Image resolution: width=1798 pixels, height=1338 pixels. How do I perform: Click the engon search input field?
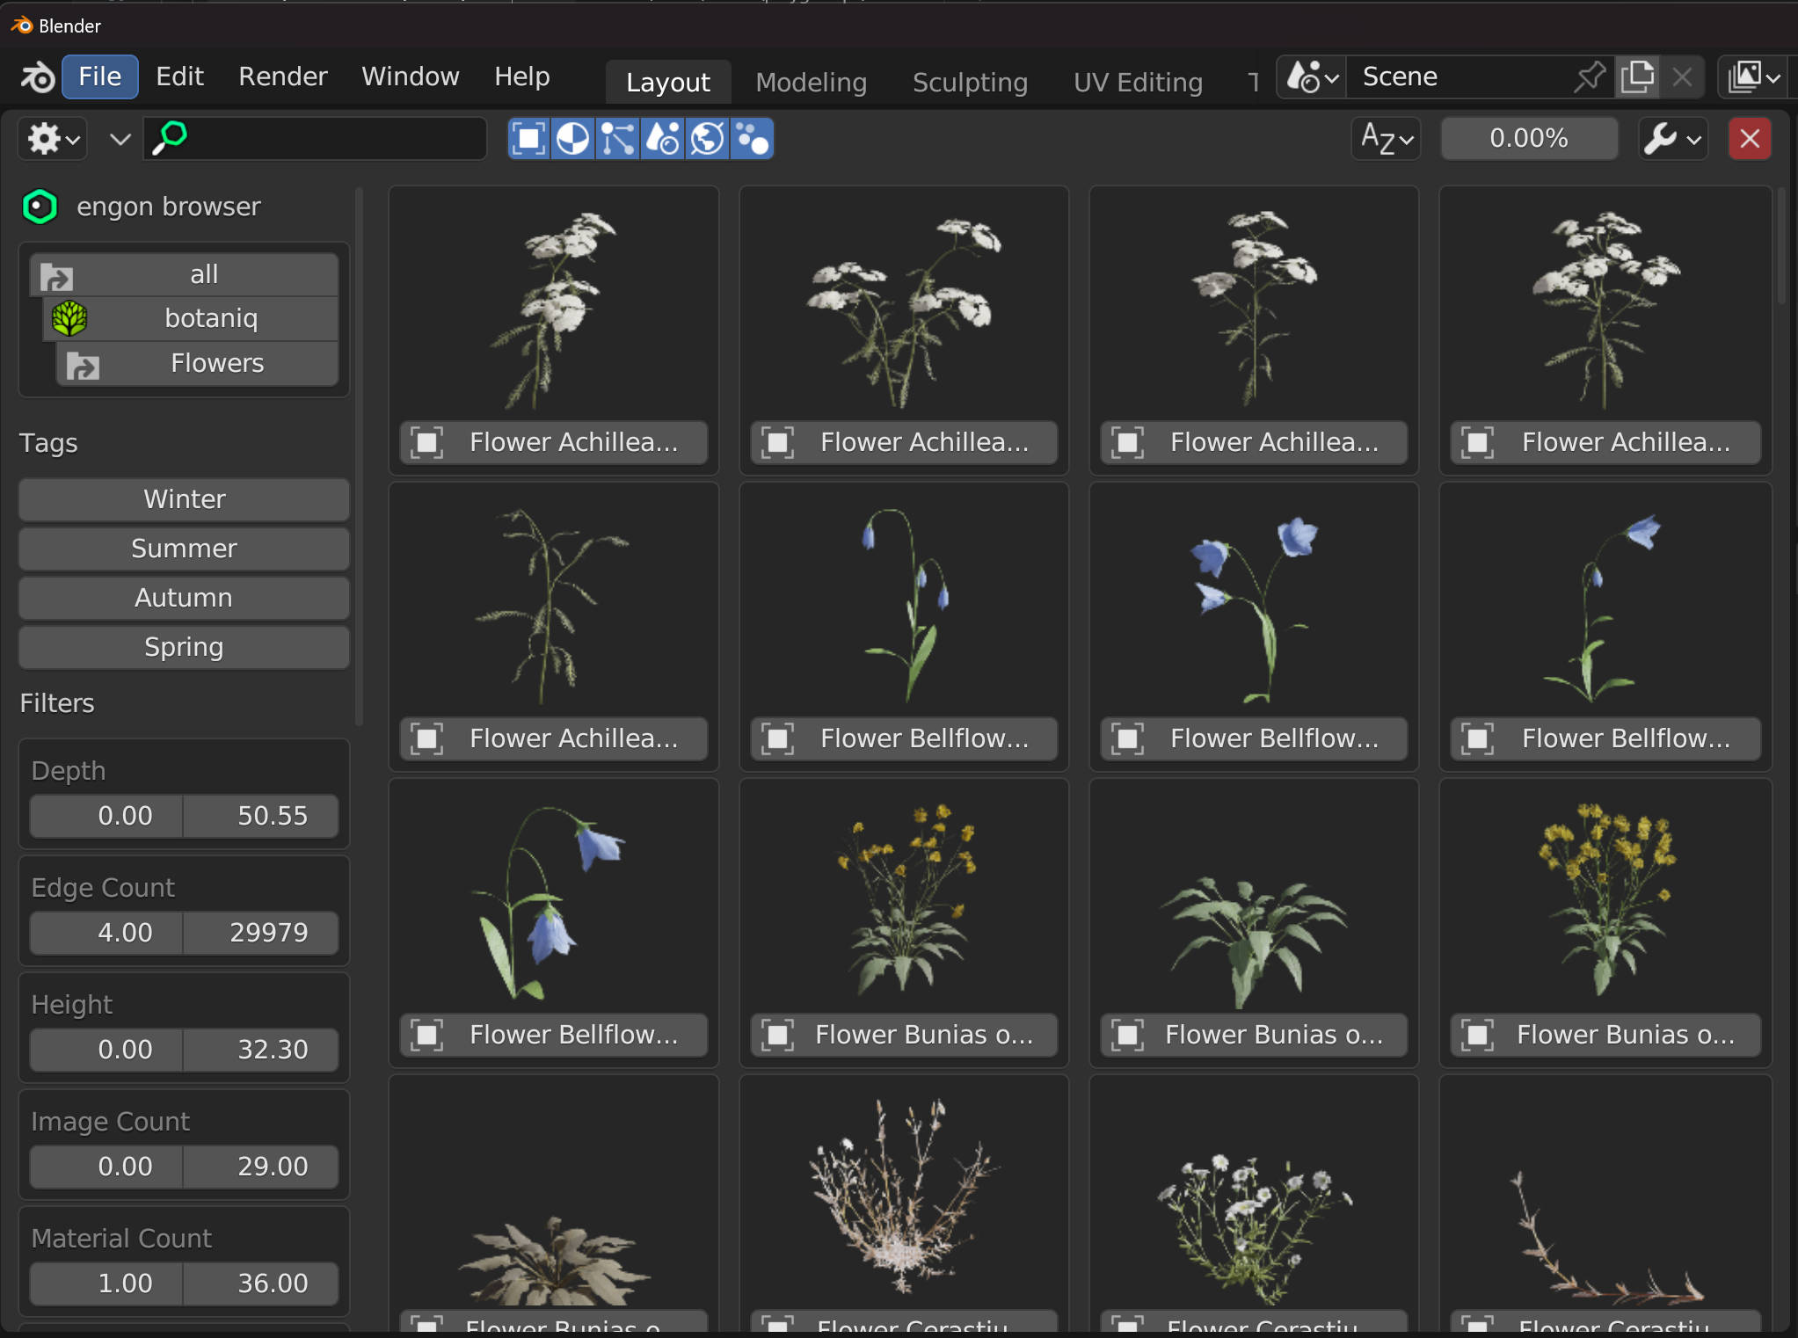coord(334,139)
